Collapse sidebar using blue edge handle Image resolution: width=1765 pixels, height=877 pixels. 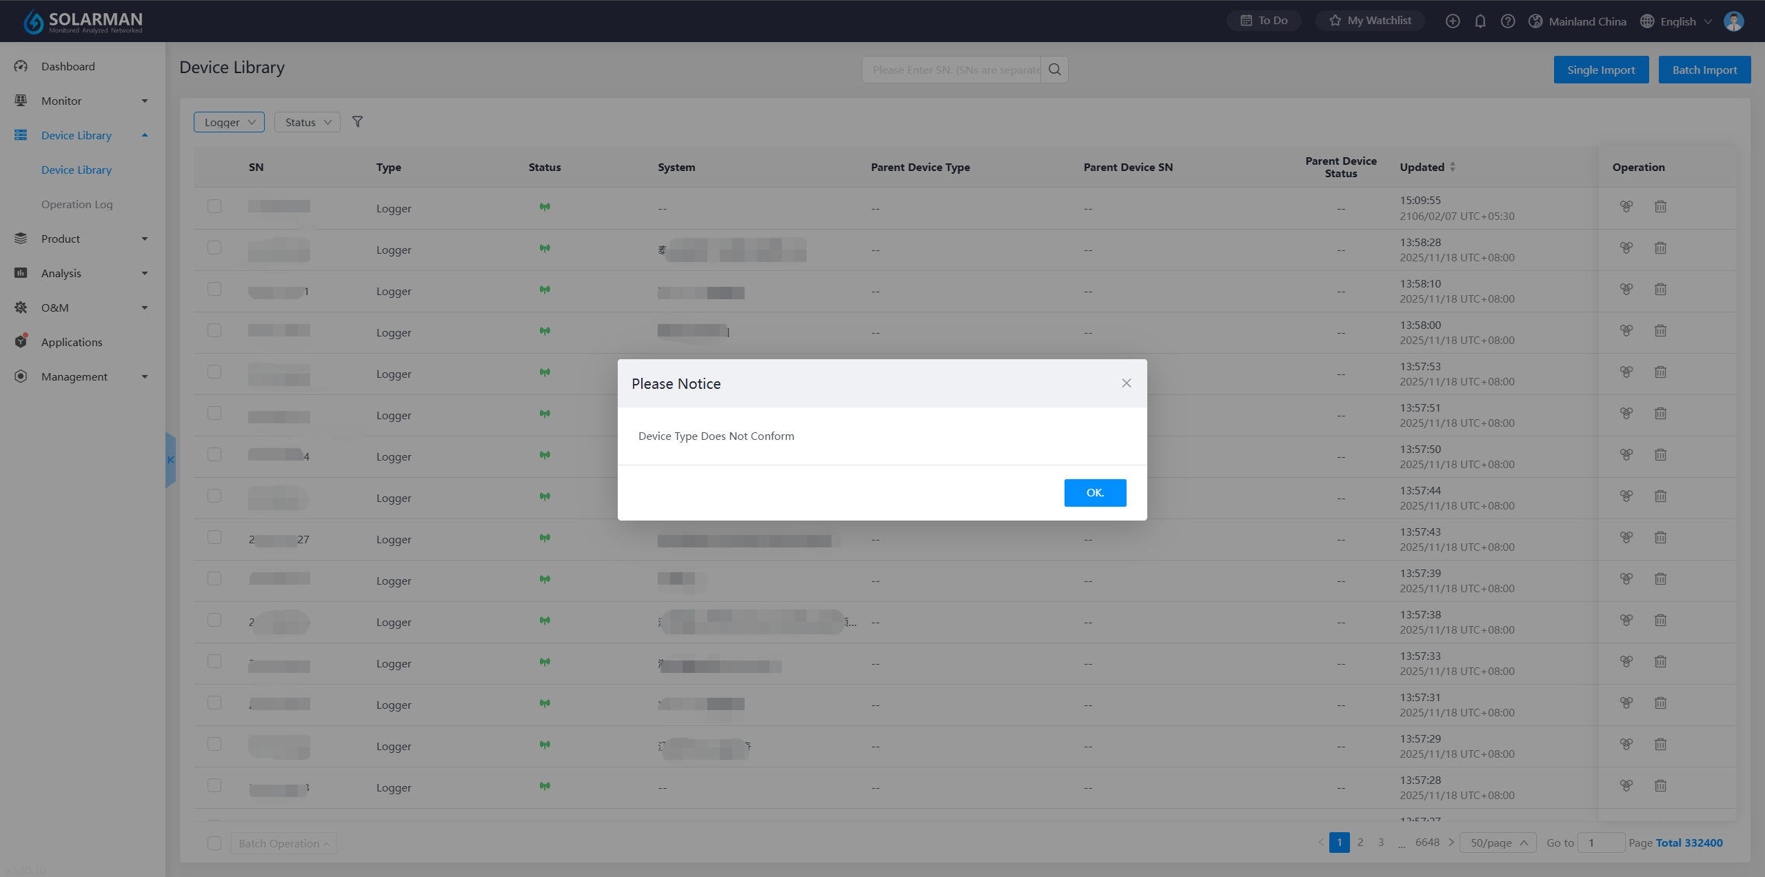point(170,460)
